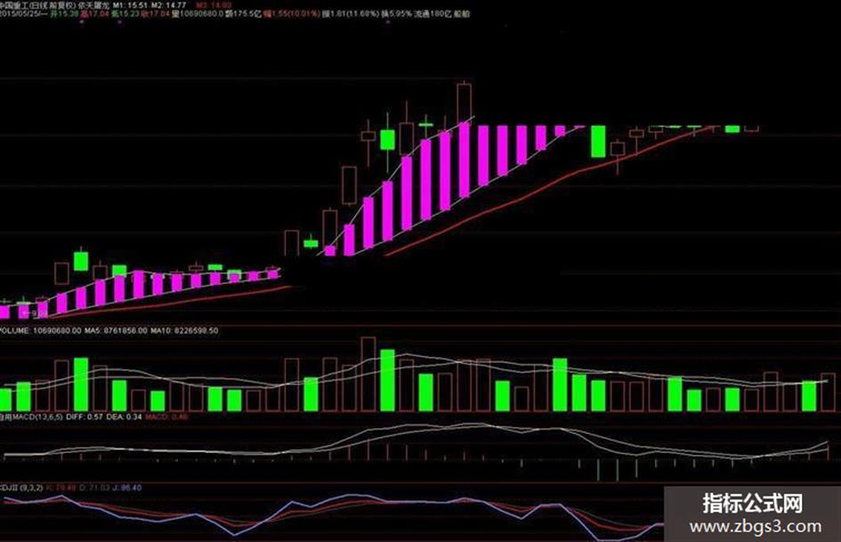This screenshot has height=542, width=841.
Task: Click the KDJII (9,3,2) indicator title
Action: (x=21, y=488)
